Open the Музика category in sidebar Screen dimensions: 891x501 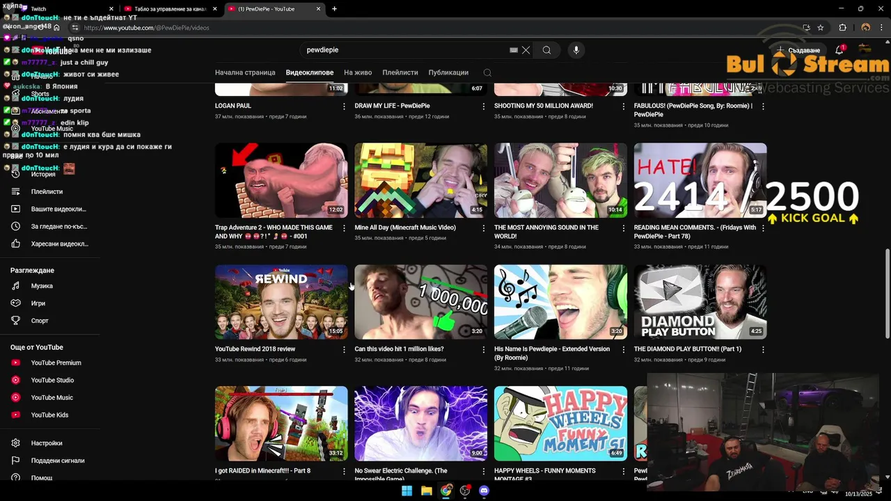[42, 286]
